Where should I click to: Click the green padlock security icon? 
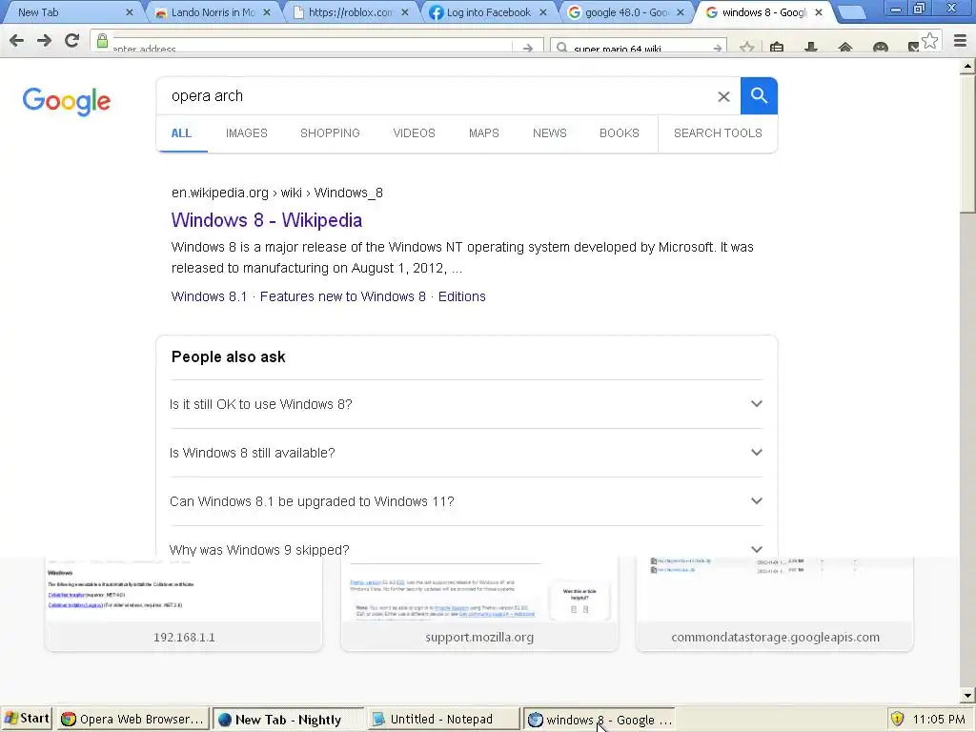click(102, 42)
